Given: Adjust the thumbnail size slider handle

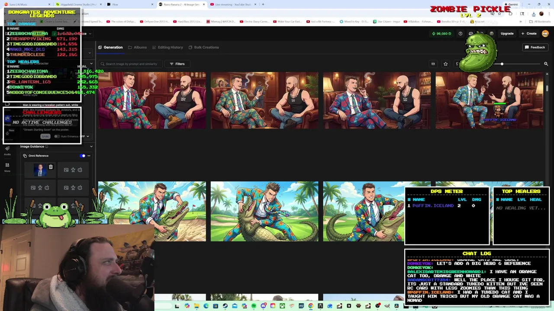Looking at the screenshot, I should pos(502,64).
